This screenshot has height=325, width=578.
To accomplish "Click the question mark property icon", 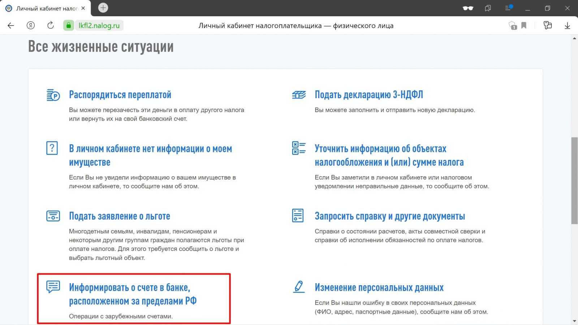I will coord(52,148).
